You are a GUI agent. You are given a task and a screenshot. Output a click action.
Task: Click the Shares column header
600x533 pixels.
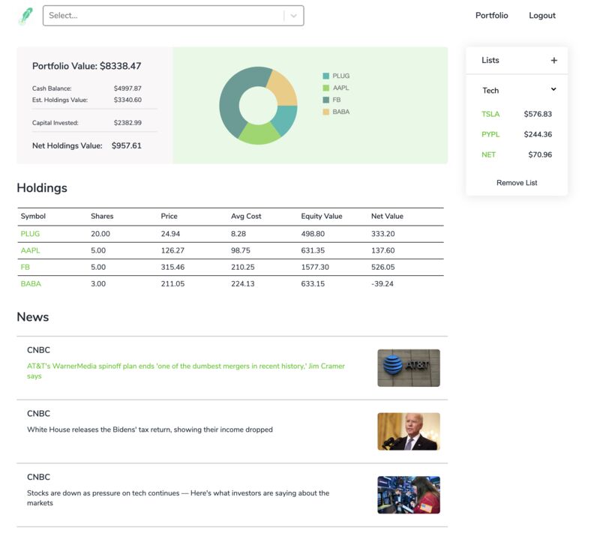coord(102,216)
